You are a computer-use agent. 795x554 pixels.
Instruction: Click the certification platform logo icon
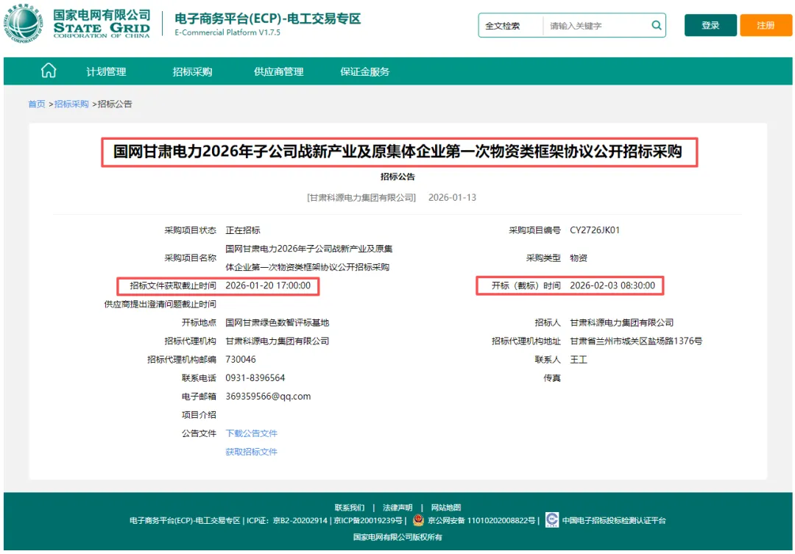click(551, 519)
